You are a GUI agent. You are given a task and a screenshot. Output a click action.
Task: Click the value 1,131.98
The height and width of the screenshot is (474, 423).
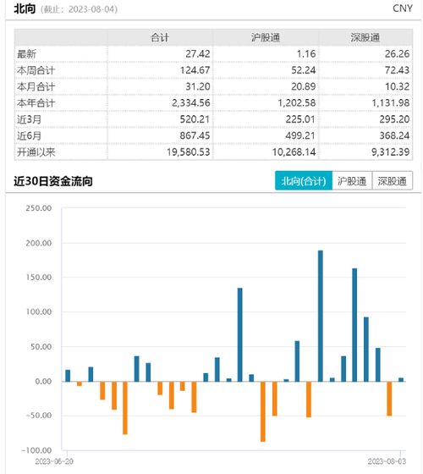click(391, 103)
